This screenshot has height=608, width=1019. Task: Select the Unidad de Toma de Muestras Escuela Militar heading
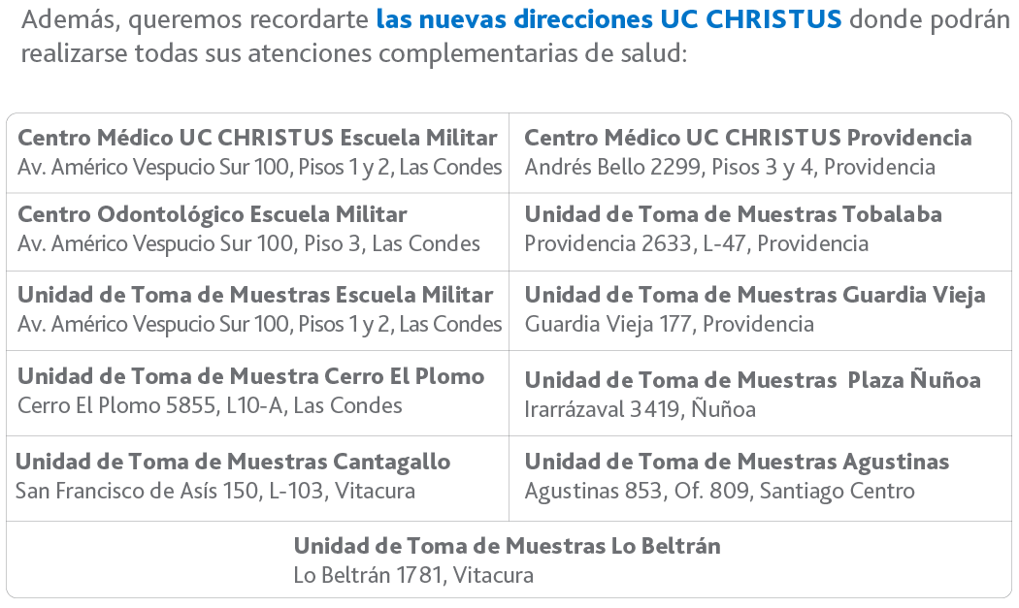(x=255, y=295)
